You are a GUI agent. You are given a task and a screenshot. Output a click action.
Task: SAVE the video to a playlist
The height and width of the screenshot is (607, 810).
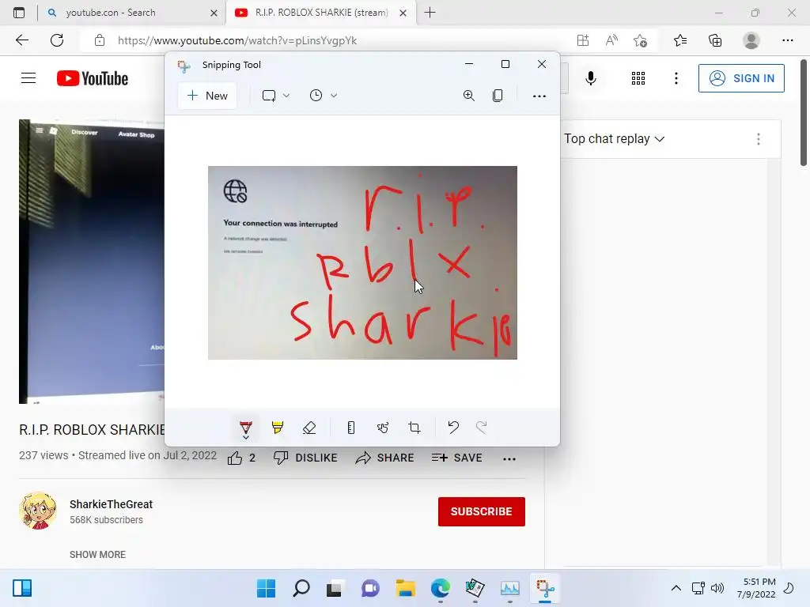[456, 458]
